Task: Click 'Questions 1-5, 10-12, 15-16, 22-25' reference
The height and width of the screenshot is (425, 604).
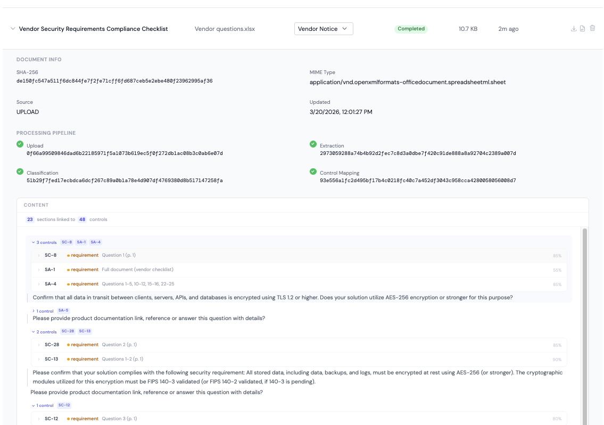Action: click(x=138, y=284)
